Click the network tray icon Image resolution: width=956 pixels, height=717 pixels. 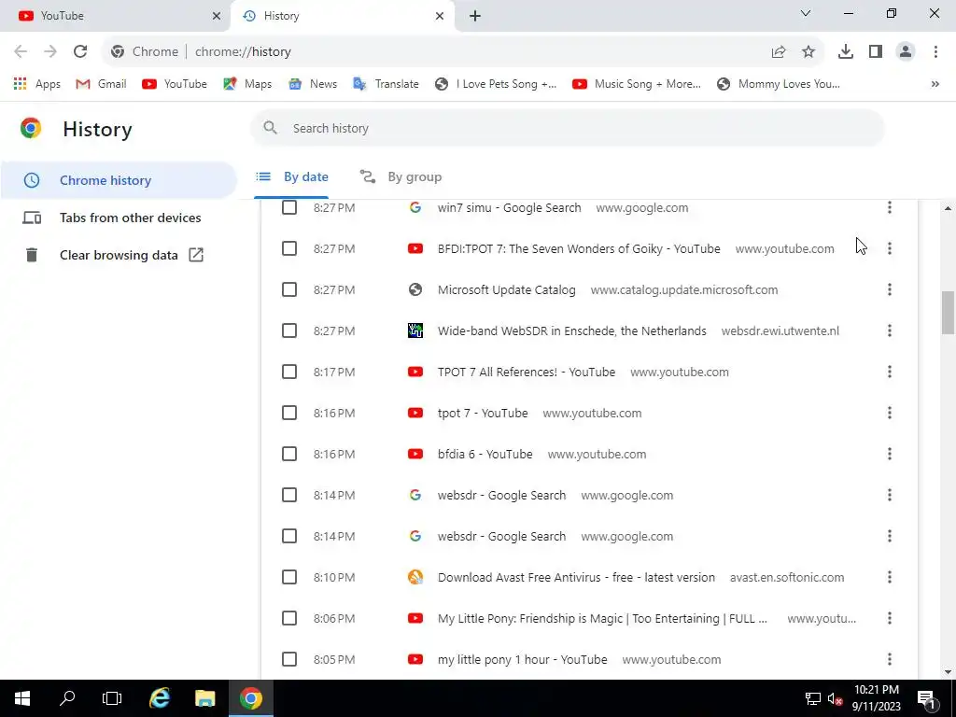(x=813, y=698)
